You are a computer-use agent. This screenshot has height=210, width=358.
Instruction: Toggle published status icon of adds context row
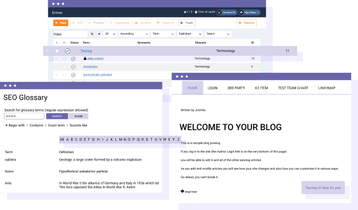73,59
